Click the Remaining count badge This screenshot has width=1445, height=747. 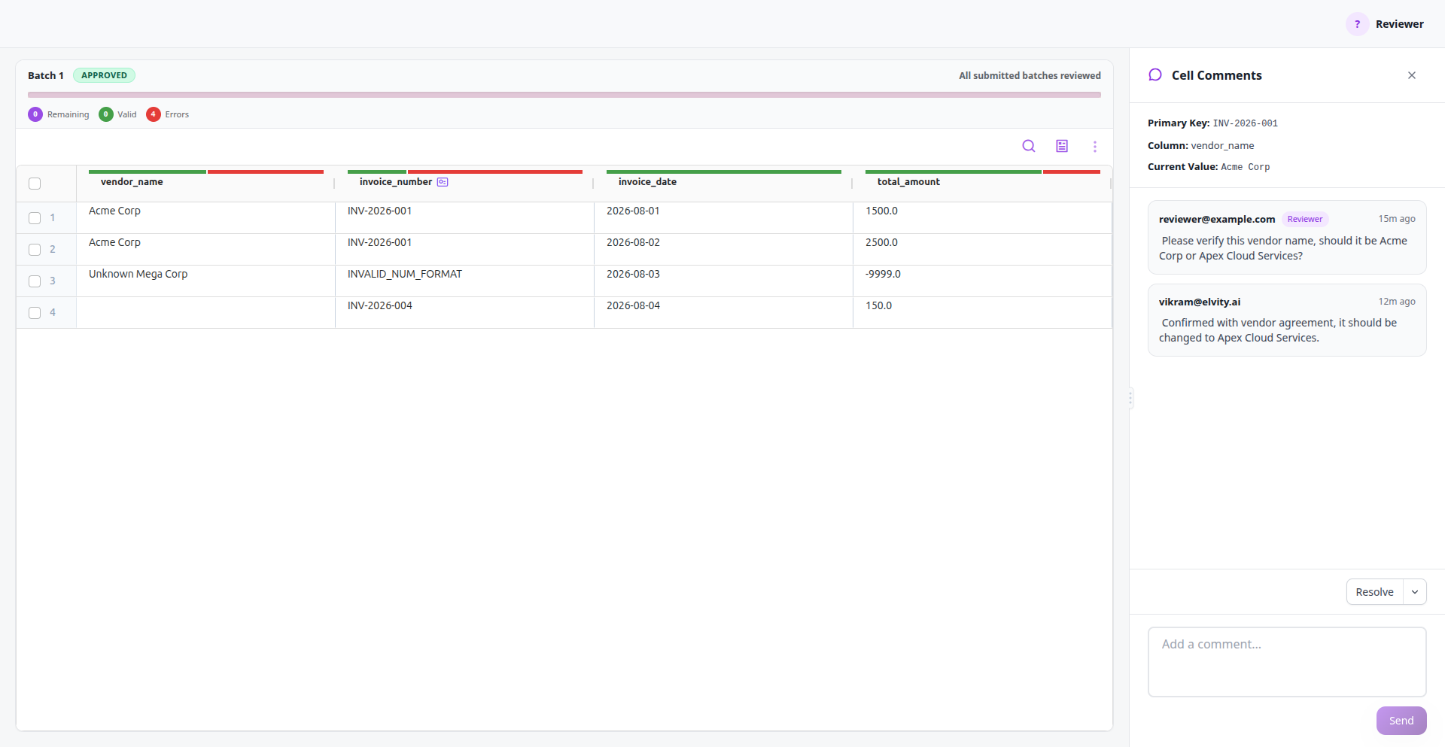point(35,114)
